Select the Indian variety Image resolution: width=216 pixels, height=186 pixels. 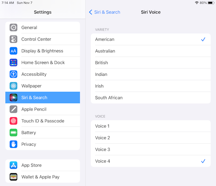(x=151, y=74)
